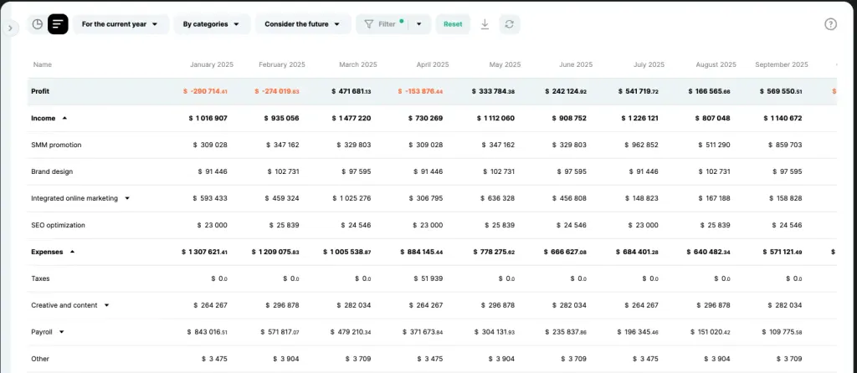Collapse the Income section
Image resolution: width=857 pixels, height=373 pixels.
click(x=64, y=118)
